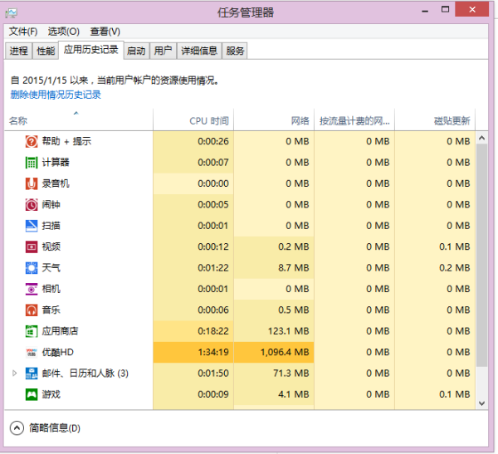Screen dimensions: 498x454
Task: Sort by the CPU 时间 column header
Action: click(193, 120)
